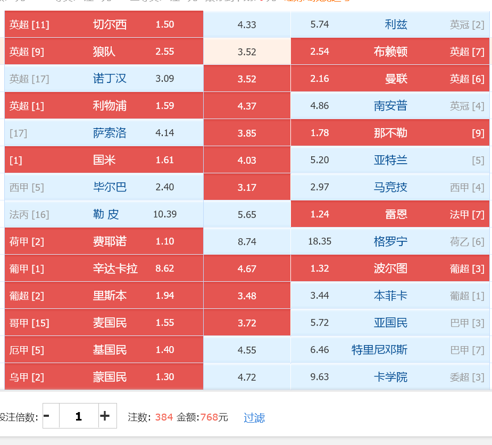Toggle 辛达卡拉 home win odds 8.62

tap(104, 268)
